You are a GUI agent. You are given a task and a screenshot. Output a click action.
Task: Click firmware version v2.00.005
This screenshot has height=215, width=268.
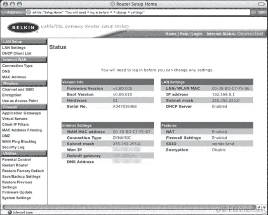[122, 88]
